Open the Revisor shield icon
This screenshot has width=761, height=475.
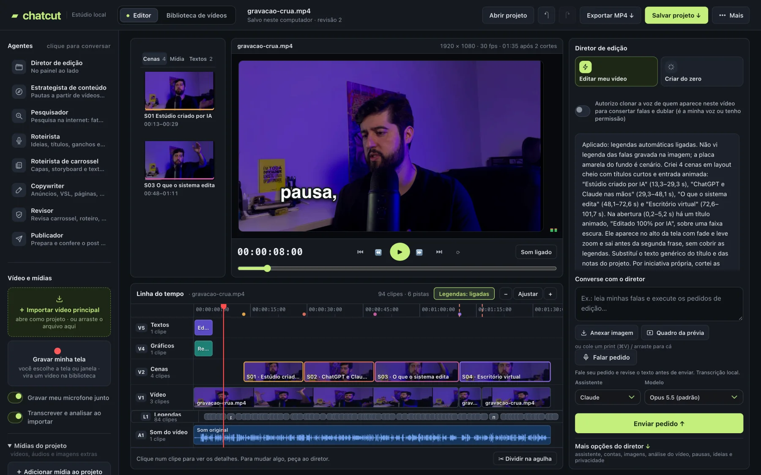tap(19, 214)
